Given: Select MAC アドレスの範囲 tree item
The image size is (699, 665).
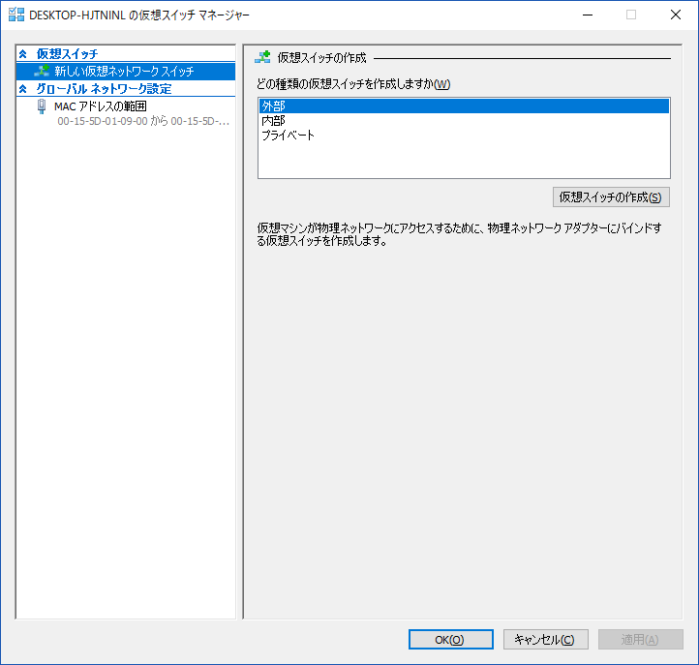Looking at the screenshot, I should (101, 106).
